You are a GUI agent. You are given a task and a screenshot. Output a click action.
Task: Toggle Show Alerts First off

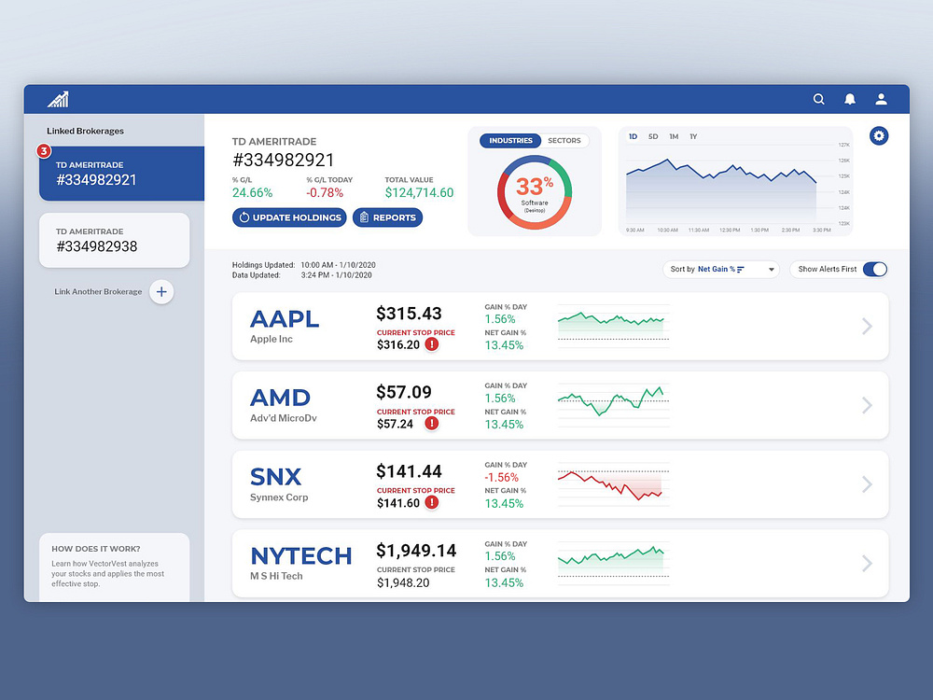[x=874, y=268]
